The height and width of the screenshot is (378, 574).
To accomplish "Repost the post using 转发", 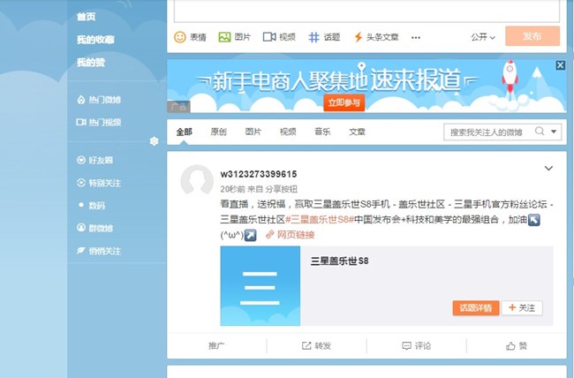I will pyautogui.click(x=316, y=345).
